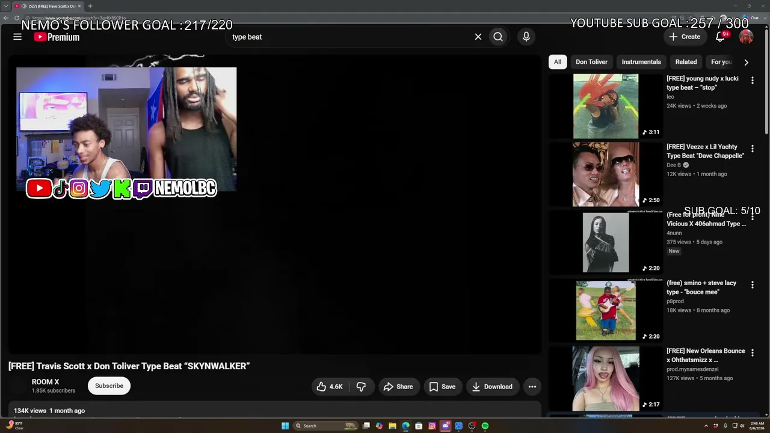Clear the search box text

478,37
